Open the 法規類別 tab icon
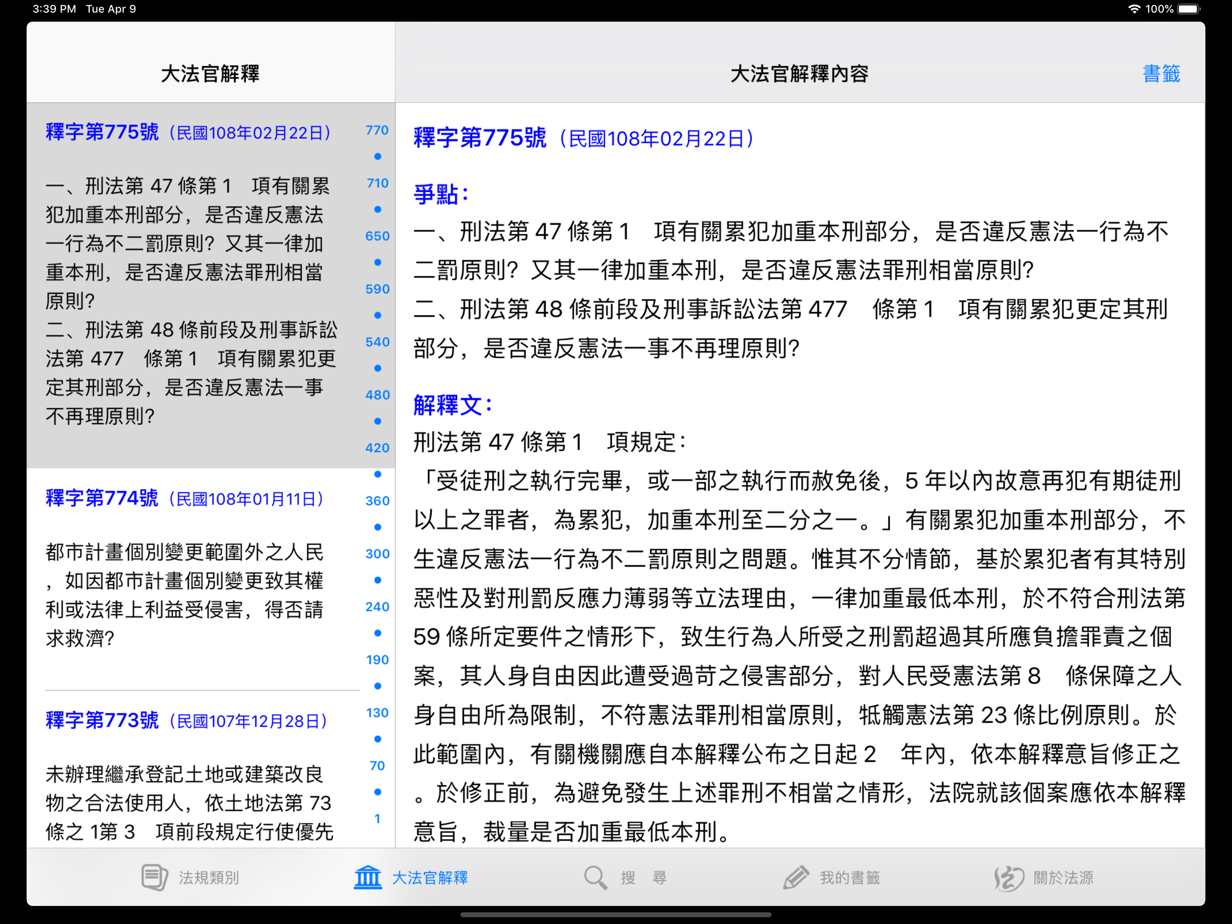Screen dimensions: 1232x924 [154, 878]
